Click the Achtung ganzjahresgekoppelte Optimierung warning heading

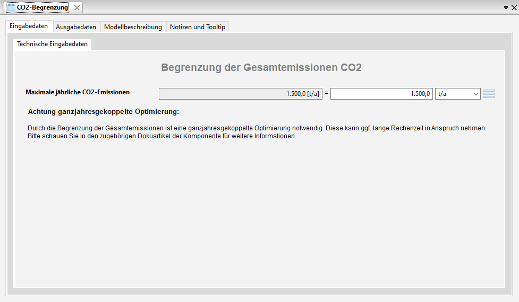click(104, 112)
